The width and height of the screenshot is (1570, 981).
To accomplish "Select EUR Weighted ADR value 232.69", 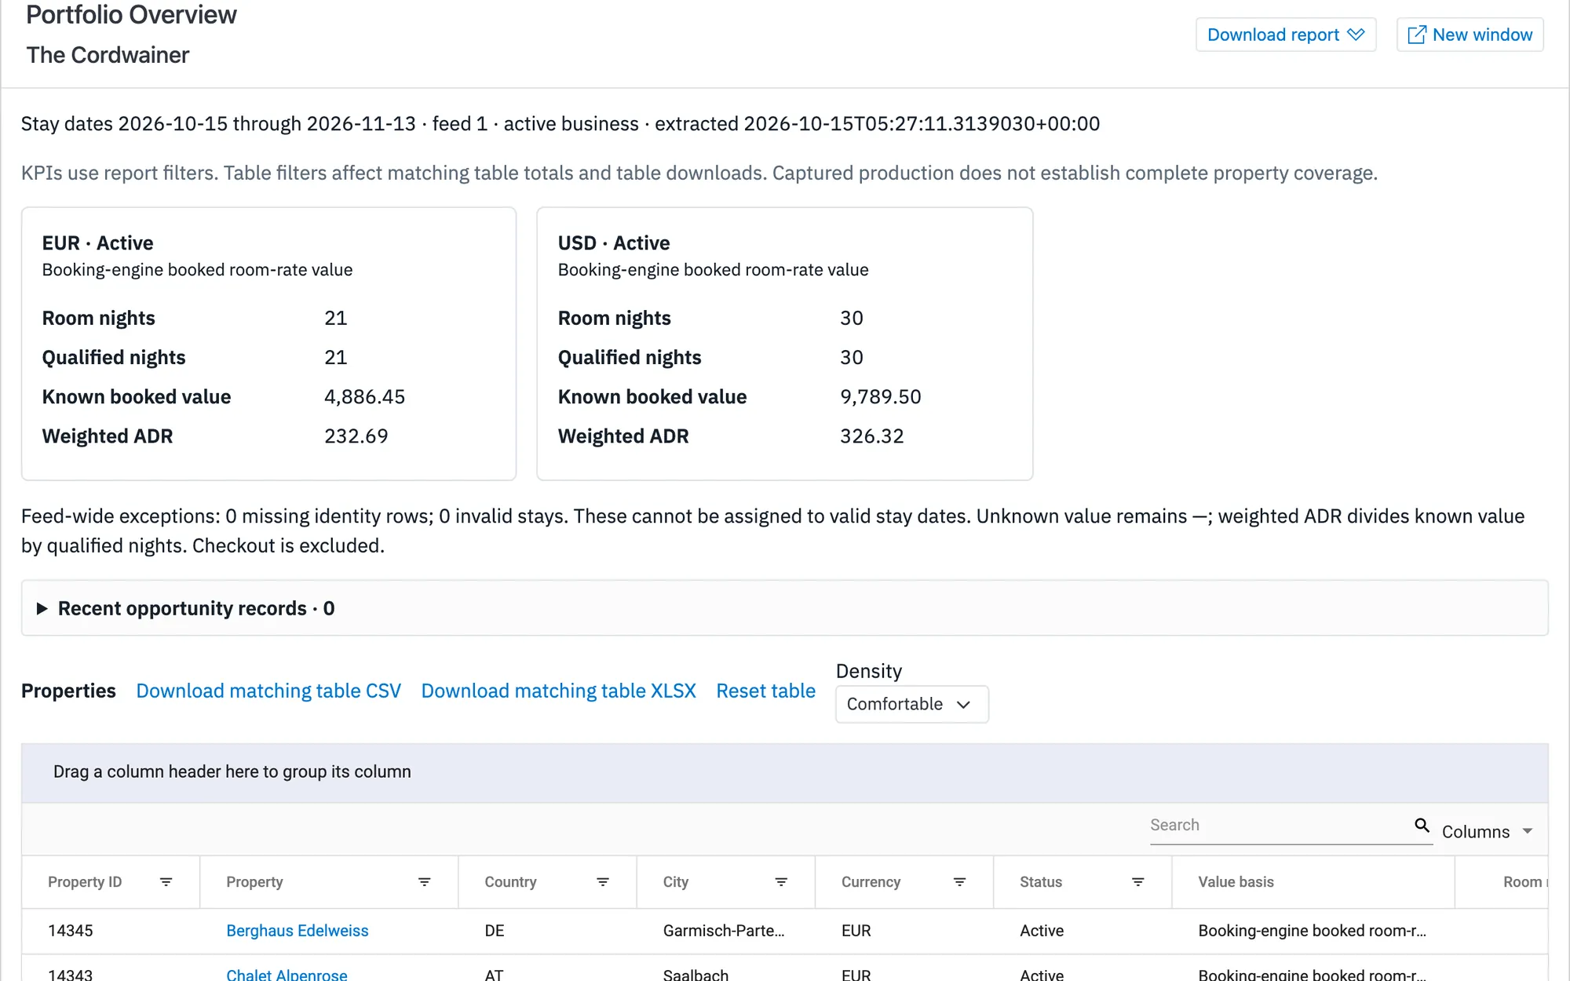I will click(x=356, y=436).
